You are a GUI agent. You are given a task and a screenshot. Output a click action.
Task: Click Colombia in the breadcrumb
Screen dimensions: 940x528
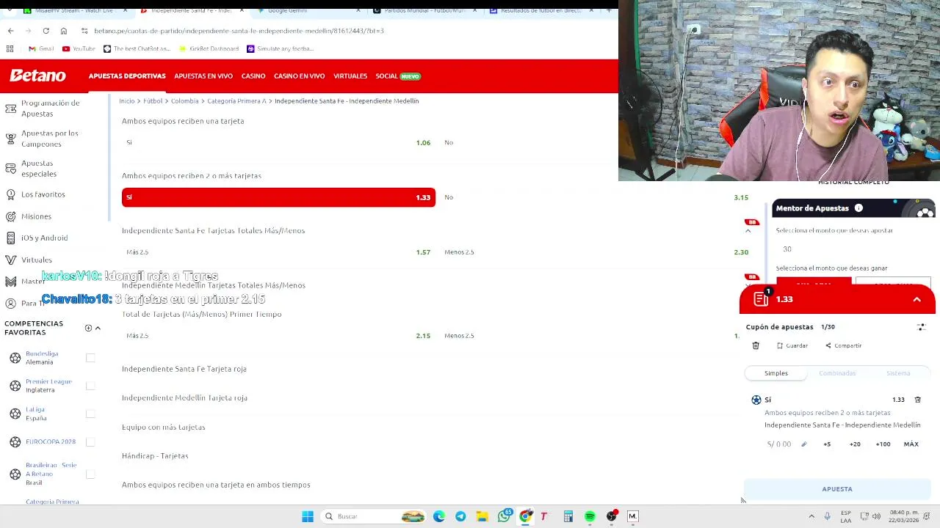click(184, 101)
